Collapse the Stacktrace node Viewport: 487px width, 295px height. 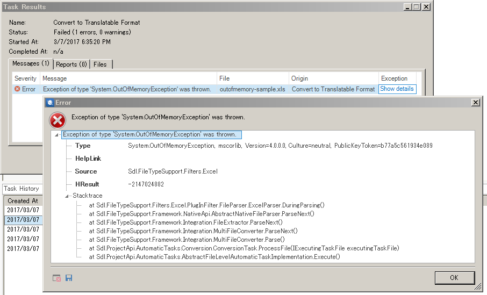pyautogui.click(x=67, y=196)
